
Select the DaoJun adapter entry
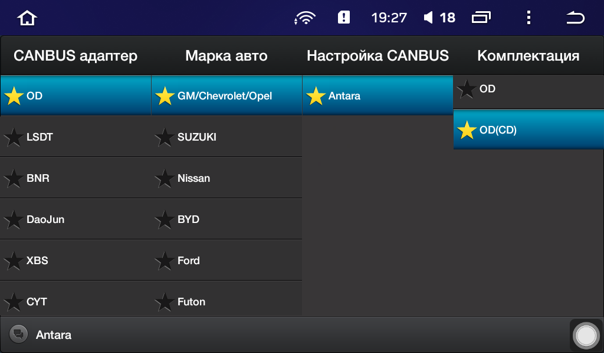click(x=75, y=219)
